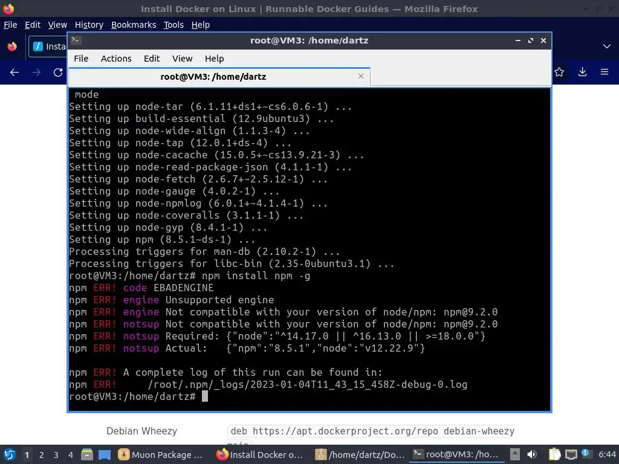Click show desktop icon in taskbar
Image resolution: width=619 pixels, height=464 pixels.
(x=105, y=454)
